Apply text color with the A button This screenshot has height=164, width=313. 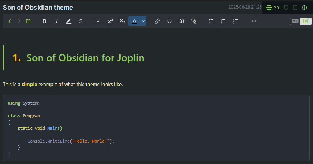(x=135, y=21)
